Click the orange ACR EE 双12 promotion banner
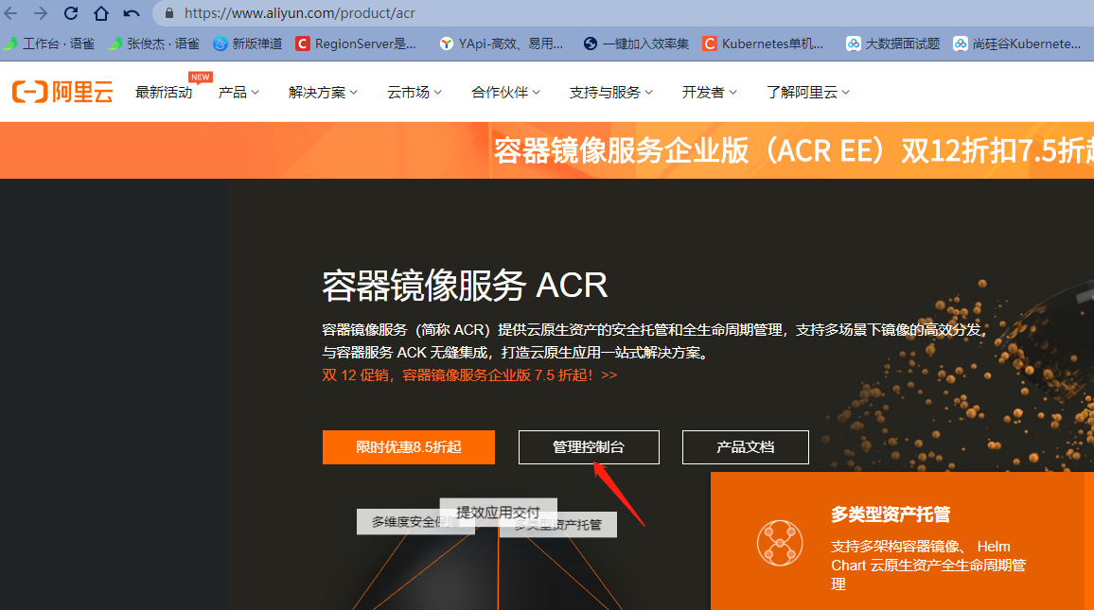Image resolution: width=1094 pixels, height=610 pixels. point(547,150)
